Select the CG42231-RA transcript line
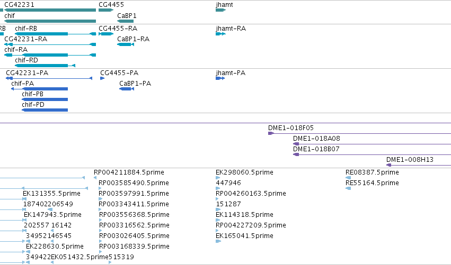Viewport: 451px width, 265px height. coord(50,44)
